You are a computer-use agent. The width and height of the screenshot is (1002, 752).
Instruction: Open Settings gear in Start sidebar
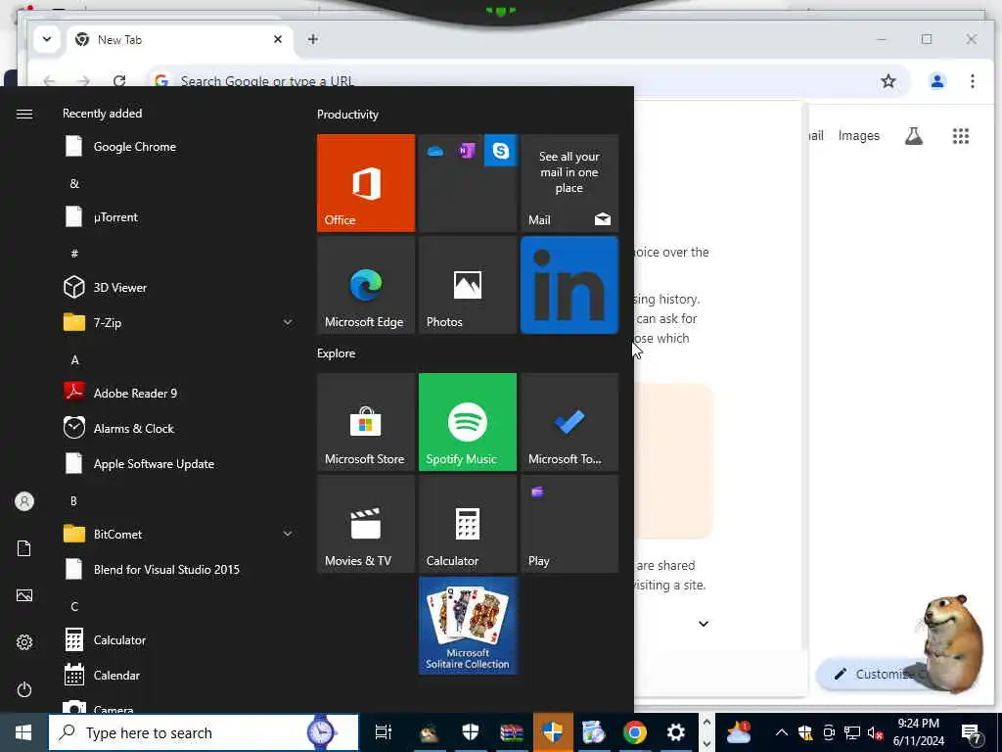point(24,642)
